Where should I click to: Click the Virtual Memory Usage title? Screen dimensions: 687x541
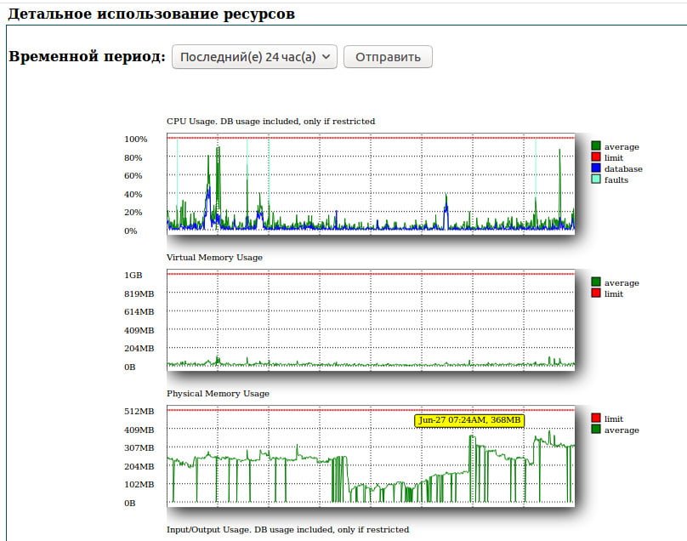(214, 258)
